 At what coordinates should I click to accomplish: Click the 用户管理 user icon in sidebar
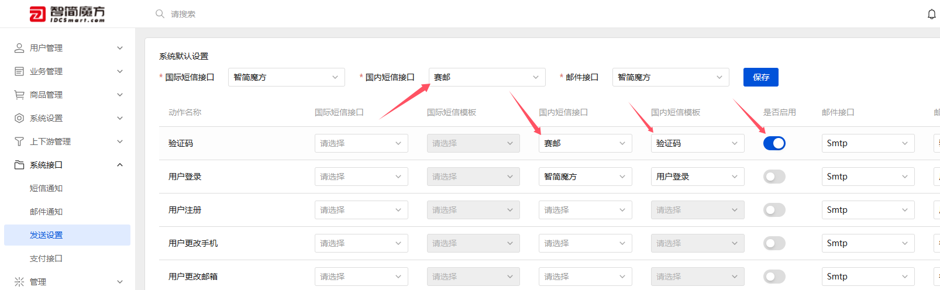click(19, 48)
